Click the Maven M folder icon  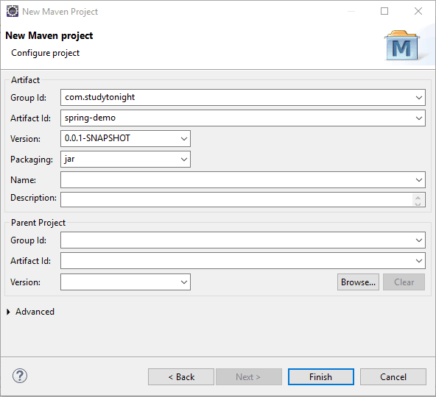tap(402, 46)
